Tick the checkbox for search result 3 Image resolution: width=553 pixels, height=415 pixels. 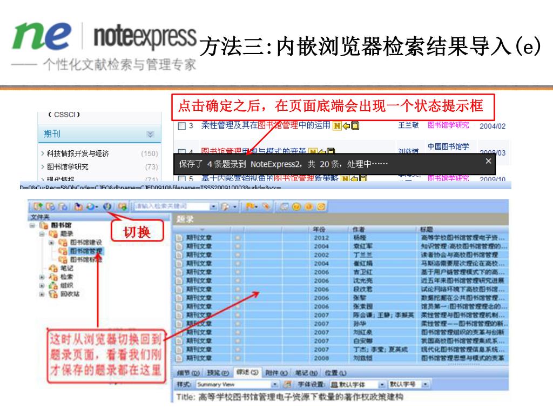pyautogui.click(x=182, y=126)
